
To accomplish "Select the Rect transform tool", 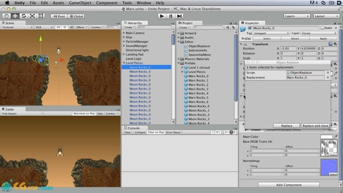I will (x=41, y=16).
